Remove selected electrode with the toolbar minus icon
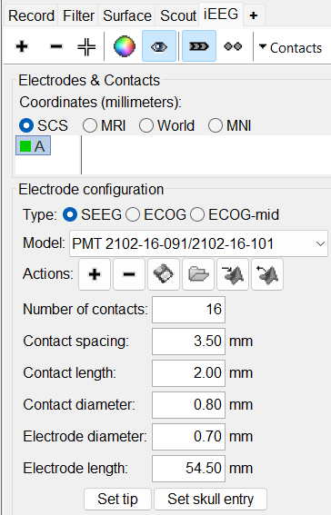Viewport: 331px width, 515px height. pos(56,46)
